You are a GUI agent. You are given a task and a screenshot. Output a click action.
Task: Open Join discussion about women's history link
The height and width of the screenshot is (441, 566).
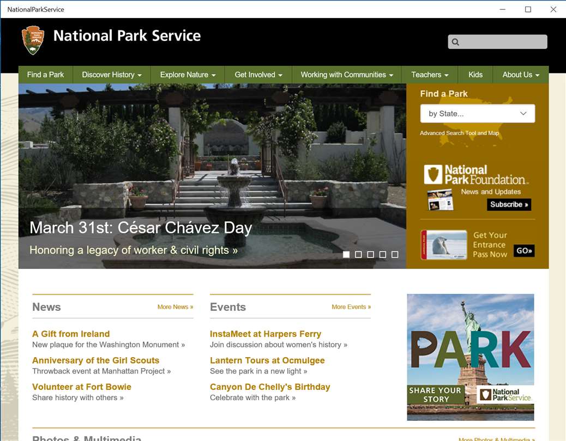coord(279,345)
